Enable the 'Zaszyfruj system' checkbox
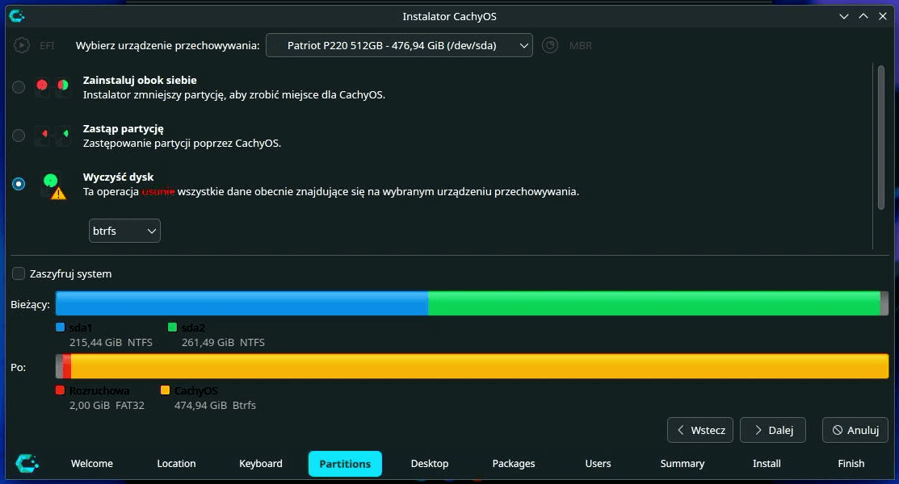 pos(19,273)
